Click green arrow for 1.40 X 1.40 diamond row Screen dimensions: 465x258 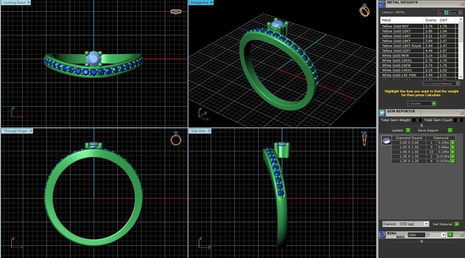[x=453, y=152]
